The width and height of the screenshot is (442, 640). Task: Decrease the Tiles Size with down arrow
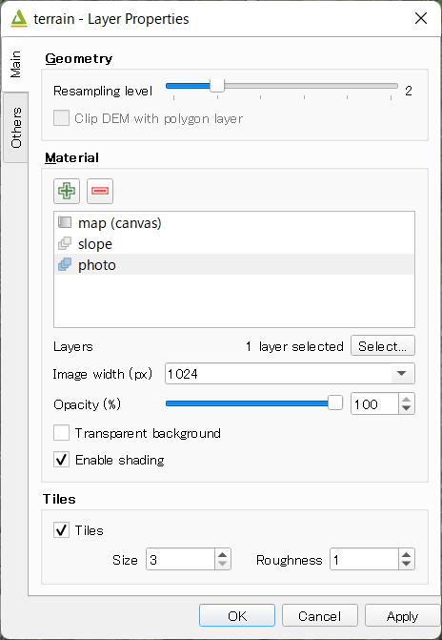[222, 564]
